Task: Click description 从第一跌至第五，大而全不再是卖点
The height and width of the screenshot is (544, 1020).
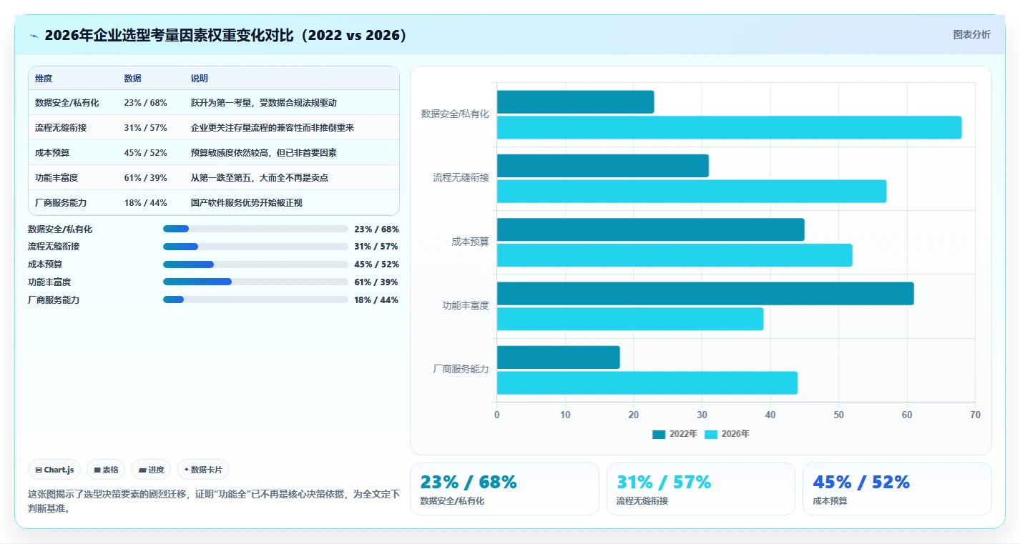Action: coord(260,178)
